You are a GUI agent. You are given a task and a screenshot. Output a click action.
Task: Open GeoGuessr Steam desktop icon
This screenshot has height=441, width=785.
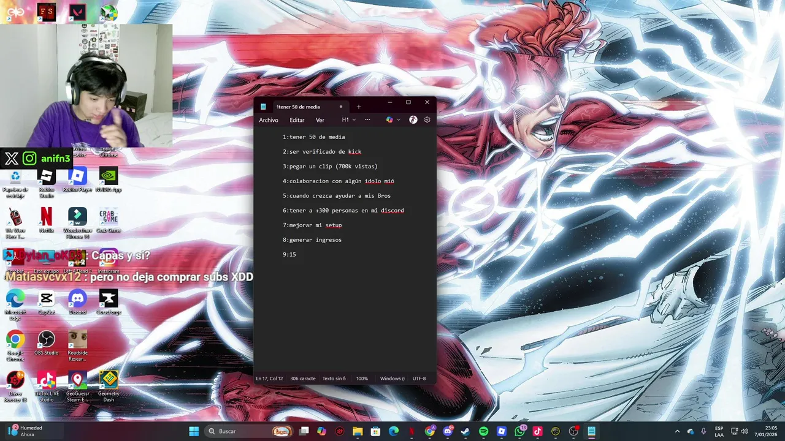pos(77,387)
